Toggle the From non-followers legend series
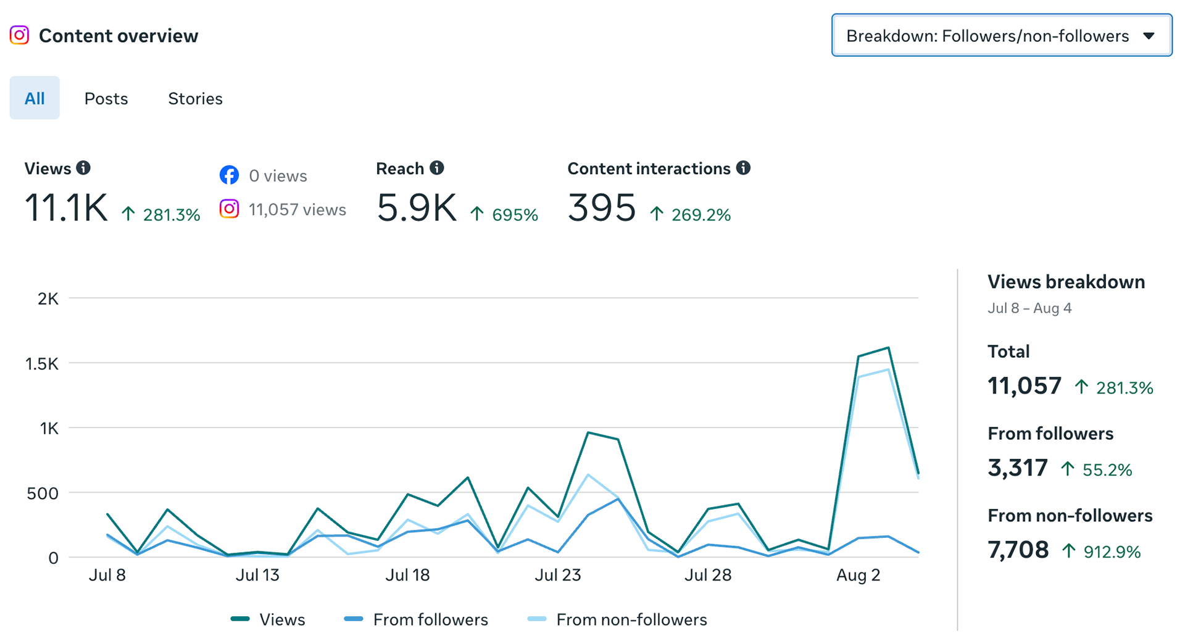The width and height of the screenshot is (1185, 644). tap(617, 619)
